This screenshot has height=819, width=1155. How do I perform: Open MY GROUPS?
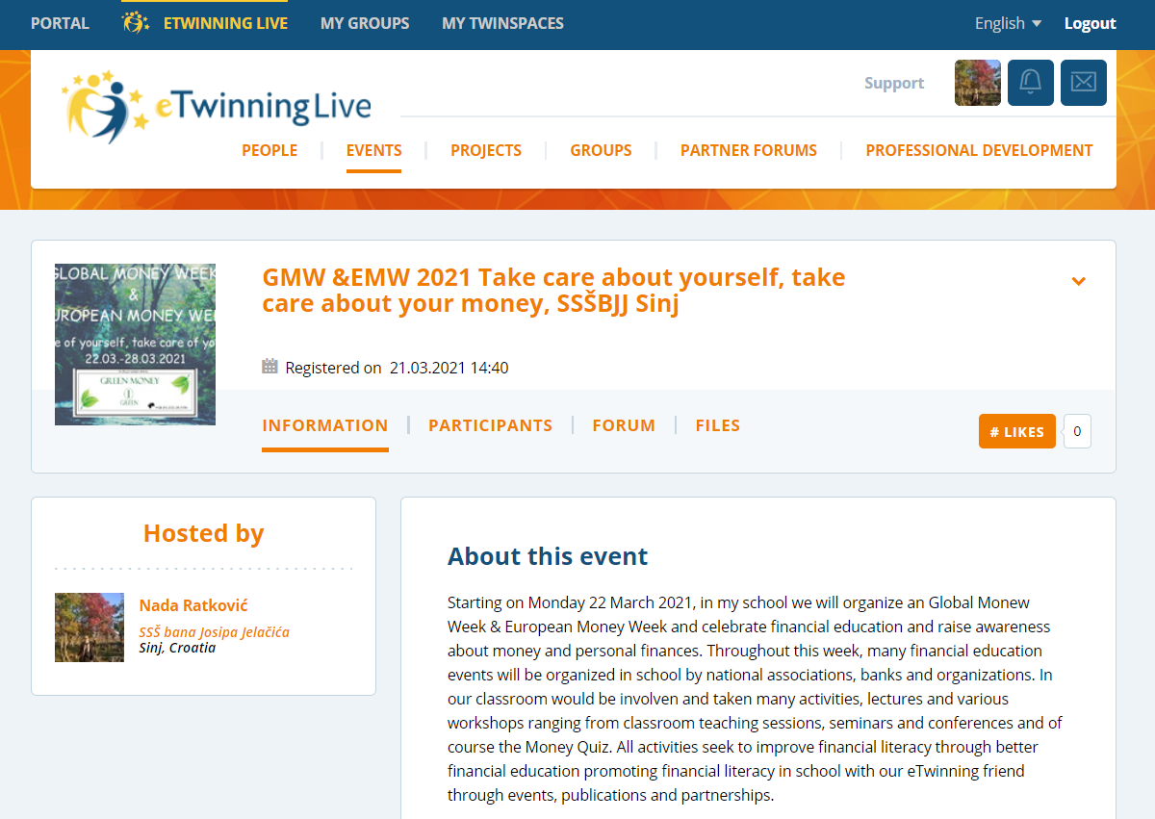(365, 23)
